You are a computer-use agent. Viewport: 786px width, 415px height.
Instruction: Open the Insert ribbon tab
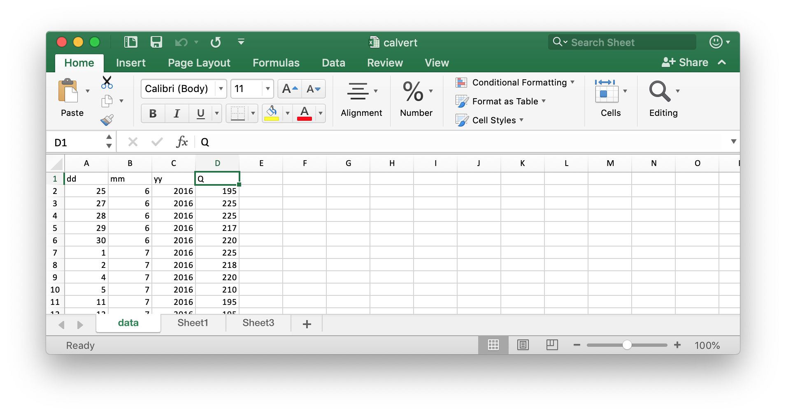coord(131,63)
